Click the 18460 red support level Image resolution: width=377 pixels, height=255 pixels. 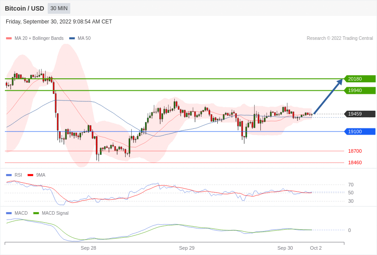pyautogui.click(x=355, y=162)
